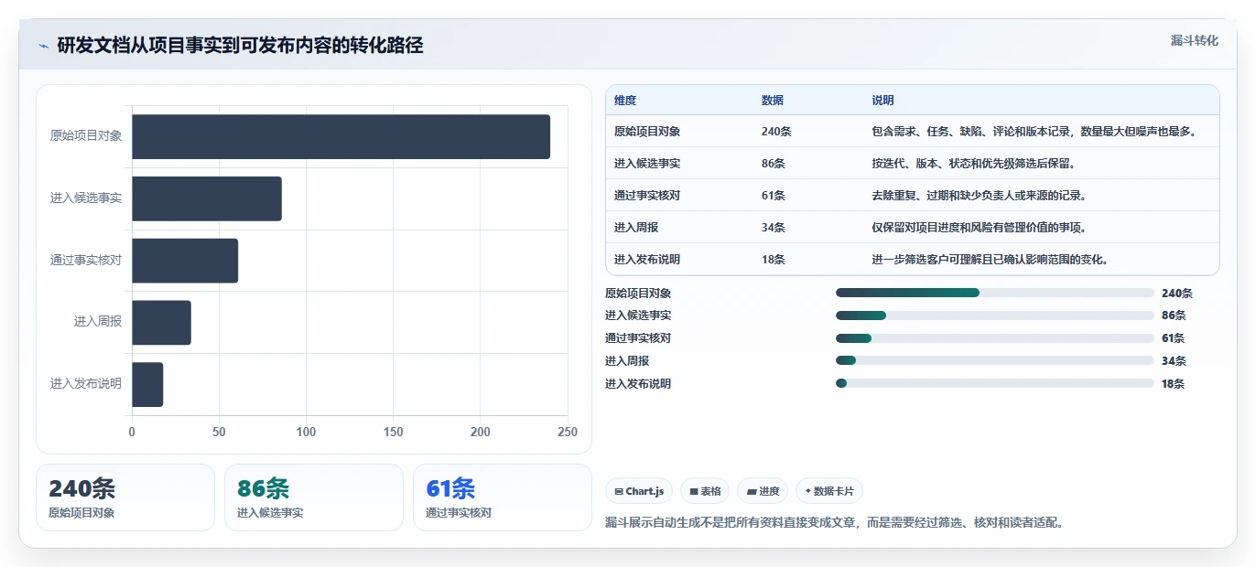Click the 86条 进入候选事实 data card
The width and height of the screenshot is (1256, 567).
[x=314, y=497]
